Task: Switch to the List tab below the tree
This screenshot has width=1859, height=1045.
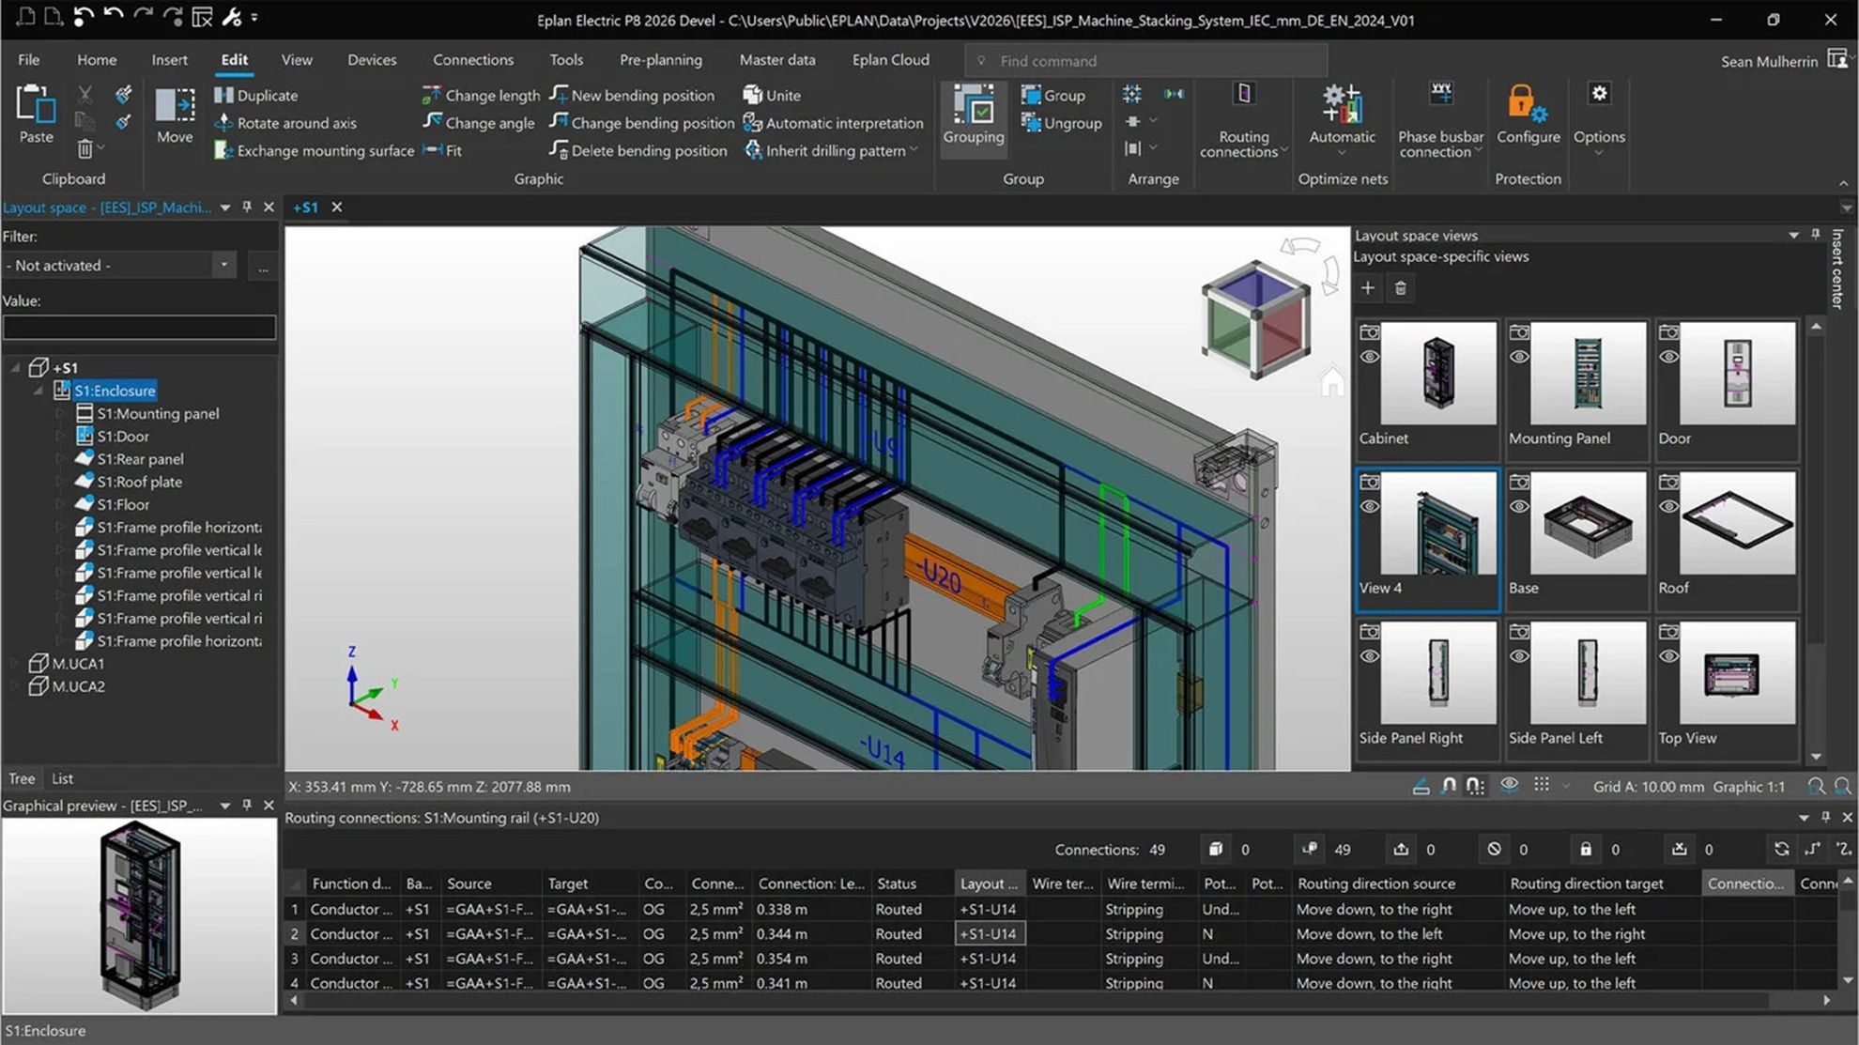Action: pyautogui.click(x=62, y=778)
